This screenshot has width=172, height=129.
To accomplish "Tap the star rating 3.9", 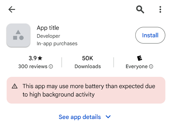I will point(36,58).
